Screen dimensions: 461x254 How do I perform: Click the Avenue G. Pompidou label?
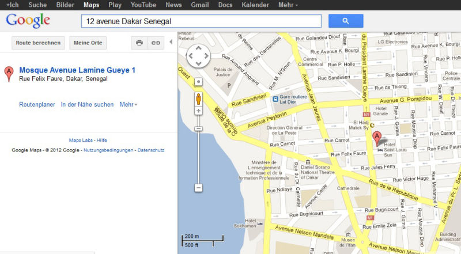click(406, 100)
